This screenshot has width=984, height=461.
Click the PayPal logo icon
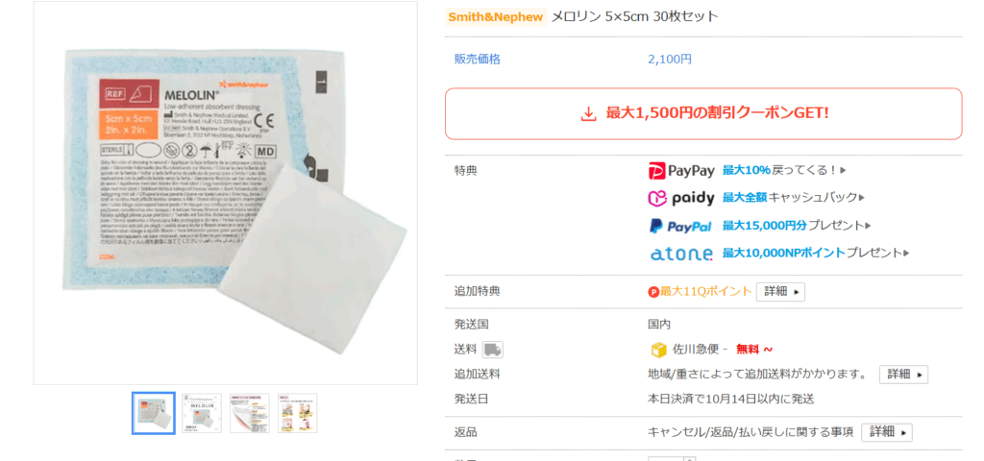[x=680, y=226]
